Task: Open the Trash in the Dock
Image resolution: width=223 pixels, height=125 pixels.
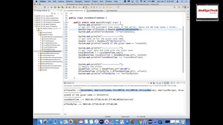Action: click(x=183, y=122)
